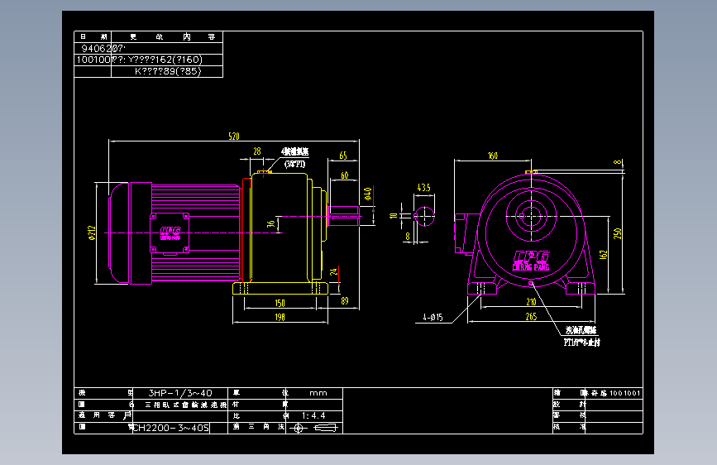Click the ø40 shaft diameter label
Image resolution: width=717 pixels, height=465 pixels.
pyautogui.click(x=368, y=194)
